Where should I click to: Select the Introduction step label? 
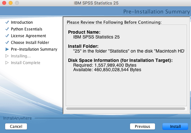coord(22,22)
